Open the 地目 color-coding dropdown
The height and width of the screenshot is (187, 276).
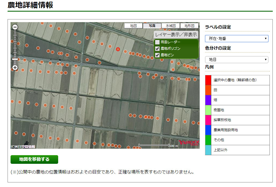pos(236,60)
